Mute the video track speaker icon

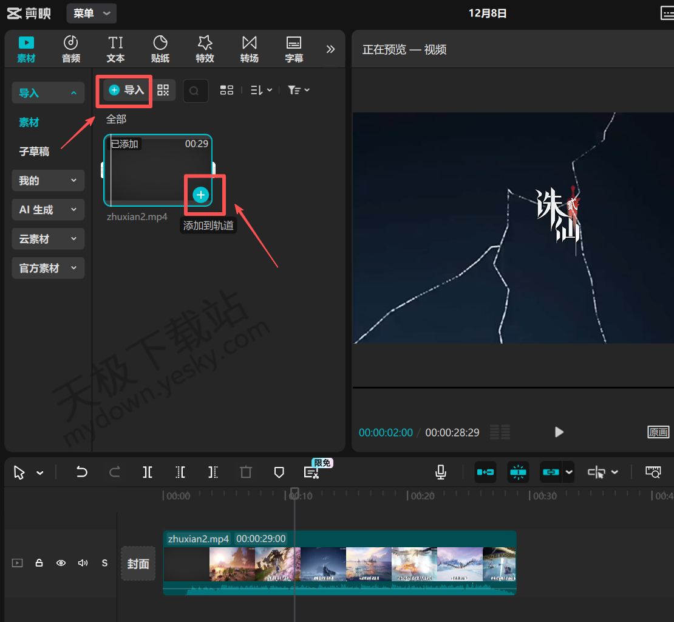click(83, 563)
